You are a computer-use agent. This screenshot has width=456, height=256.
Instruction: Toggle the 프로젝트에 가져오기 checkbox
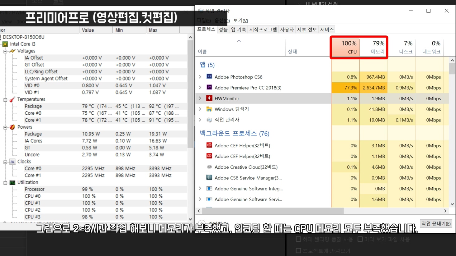point(298,250)
